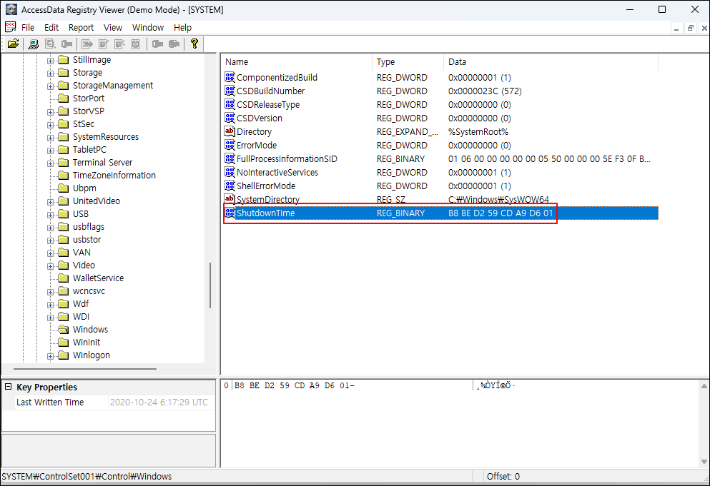Click the Find document toolbar icon

(50, 44)
